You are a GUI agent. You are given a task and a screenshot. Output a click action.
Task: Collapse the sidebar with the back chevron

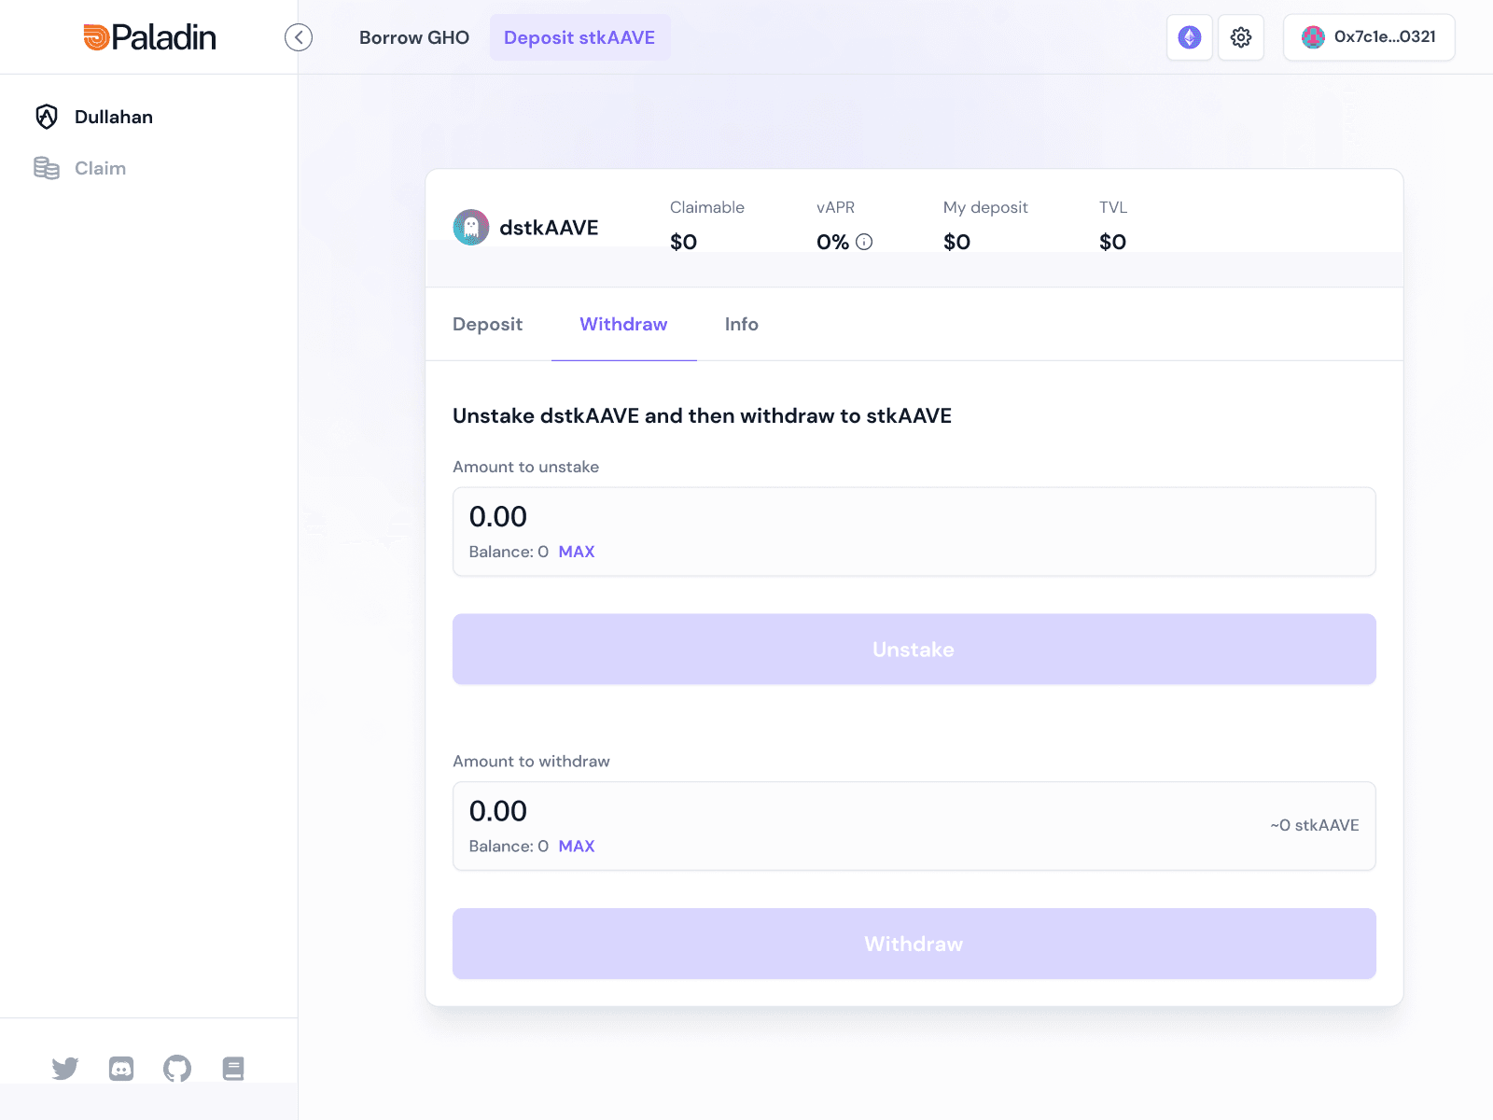(299, 37)
